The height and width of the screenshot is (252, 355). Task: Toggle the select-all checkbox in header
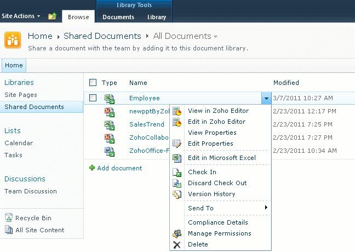[x=93, y=83]
